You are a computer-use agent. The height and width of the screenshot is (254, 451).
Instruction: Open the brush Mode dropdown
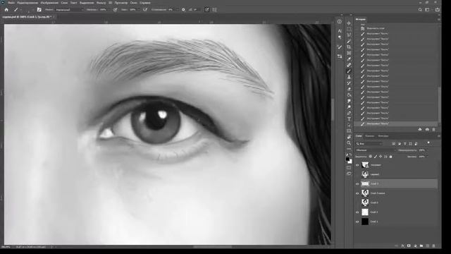69,9
